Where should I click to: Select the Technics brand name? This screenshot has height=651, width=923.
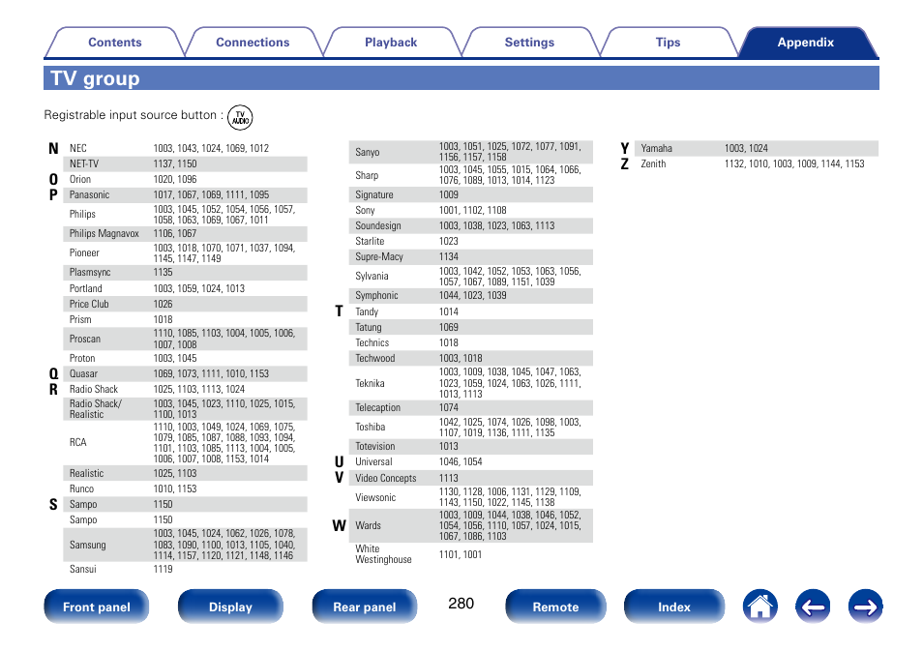[372, 343]
